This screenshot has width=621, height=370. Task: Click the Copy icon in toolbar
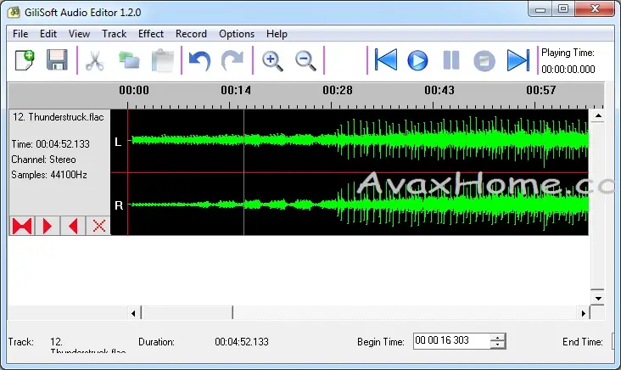(x=129, y=60)
